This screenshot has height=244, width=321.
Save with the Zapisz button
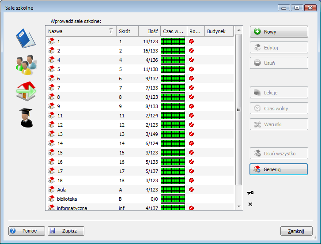[x=66, y=231]
